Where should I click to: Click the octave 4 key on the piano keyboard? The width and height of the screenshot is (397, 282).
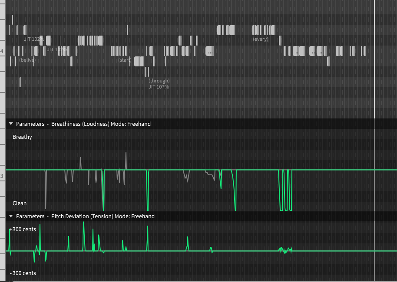tap(2, 51)
